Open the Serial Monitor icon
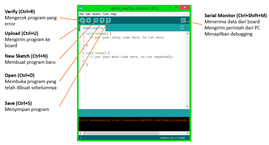The height and width of the screenshot is (145, 269). 183,21
